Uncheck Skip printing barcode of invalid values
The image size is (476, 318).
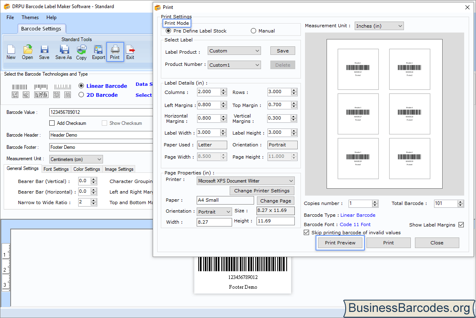tap(306, 233)
